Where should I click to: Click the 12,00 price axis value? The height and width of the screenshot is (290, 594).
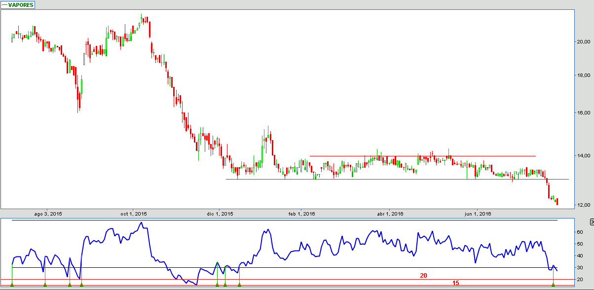585,205
